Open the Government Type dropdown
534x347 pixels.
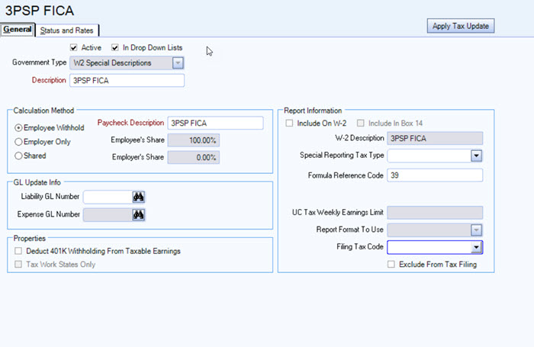[x=177, y=63]
